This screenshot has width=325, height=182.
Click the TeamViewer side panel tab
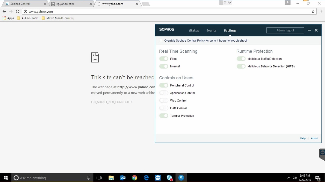322,154
